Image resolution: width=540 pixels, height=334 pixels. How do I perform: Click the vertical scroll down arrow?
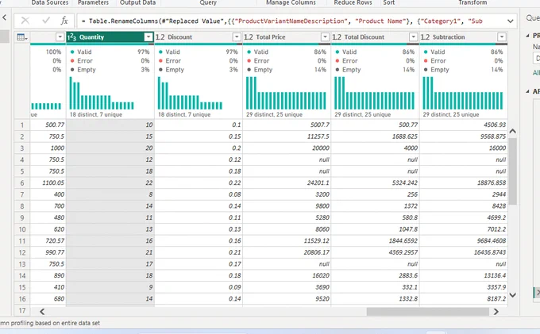point(512,295)
